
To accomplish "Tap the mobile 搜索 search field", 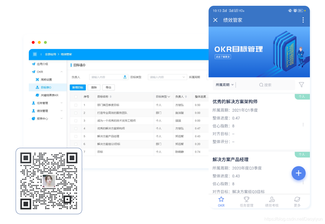I will click(x=265, y=85).
